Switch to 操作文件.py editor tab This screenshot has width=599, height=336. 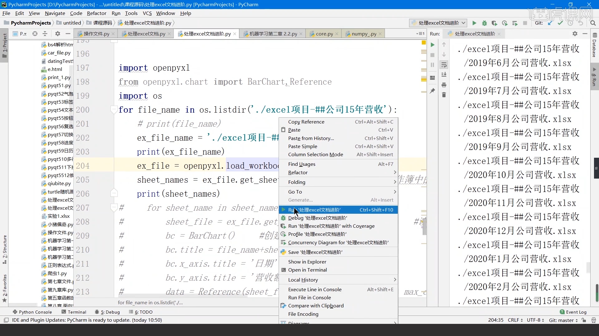click(96, 34)
